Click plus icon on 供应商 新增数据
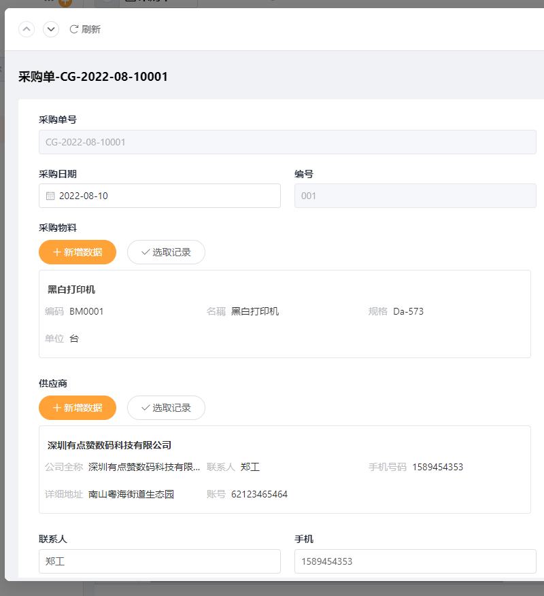 coord(57,408)
